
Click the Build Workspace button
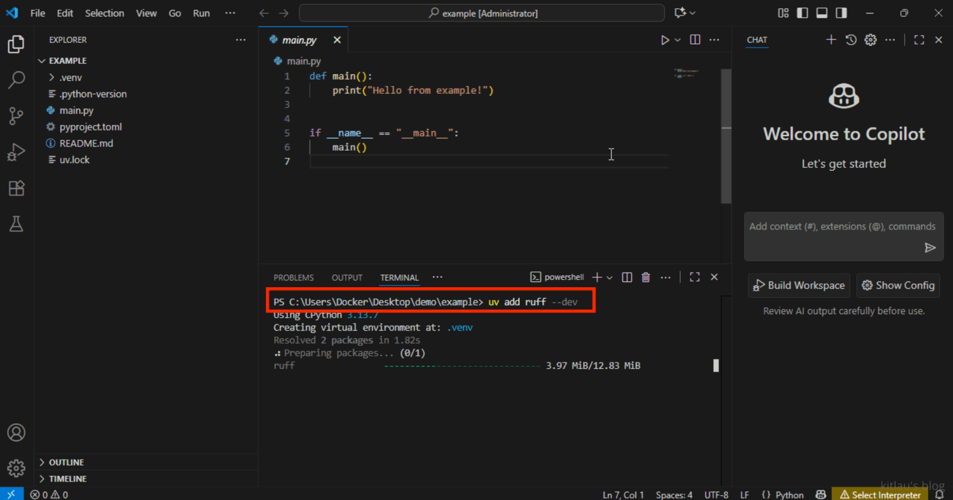coord(799,285)
